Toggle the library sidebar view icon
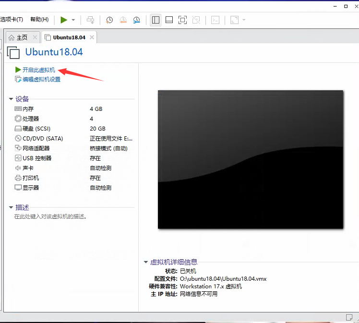Image resolution: width=359 pixels, height=323 pixels. pyautogui.click(x=156, y=20)
